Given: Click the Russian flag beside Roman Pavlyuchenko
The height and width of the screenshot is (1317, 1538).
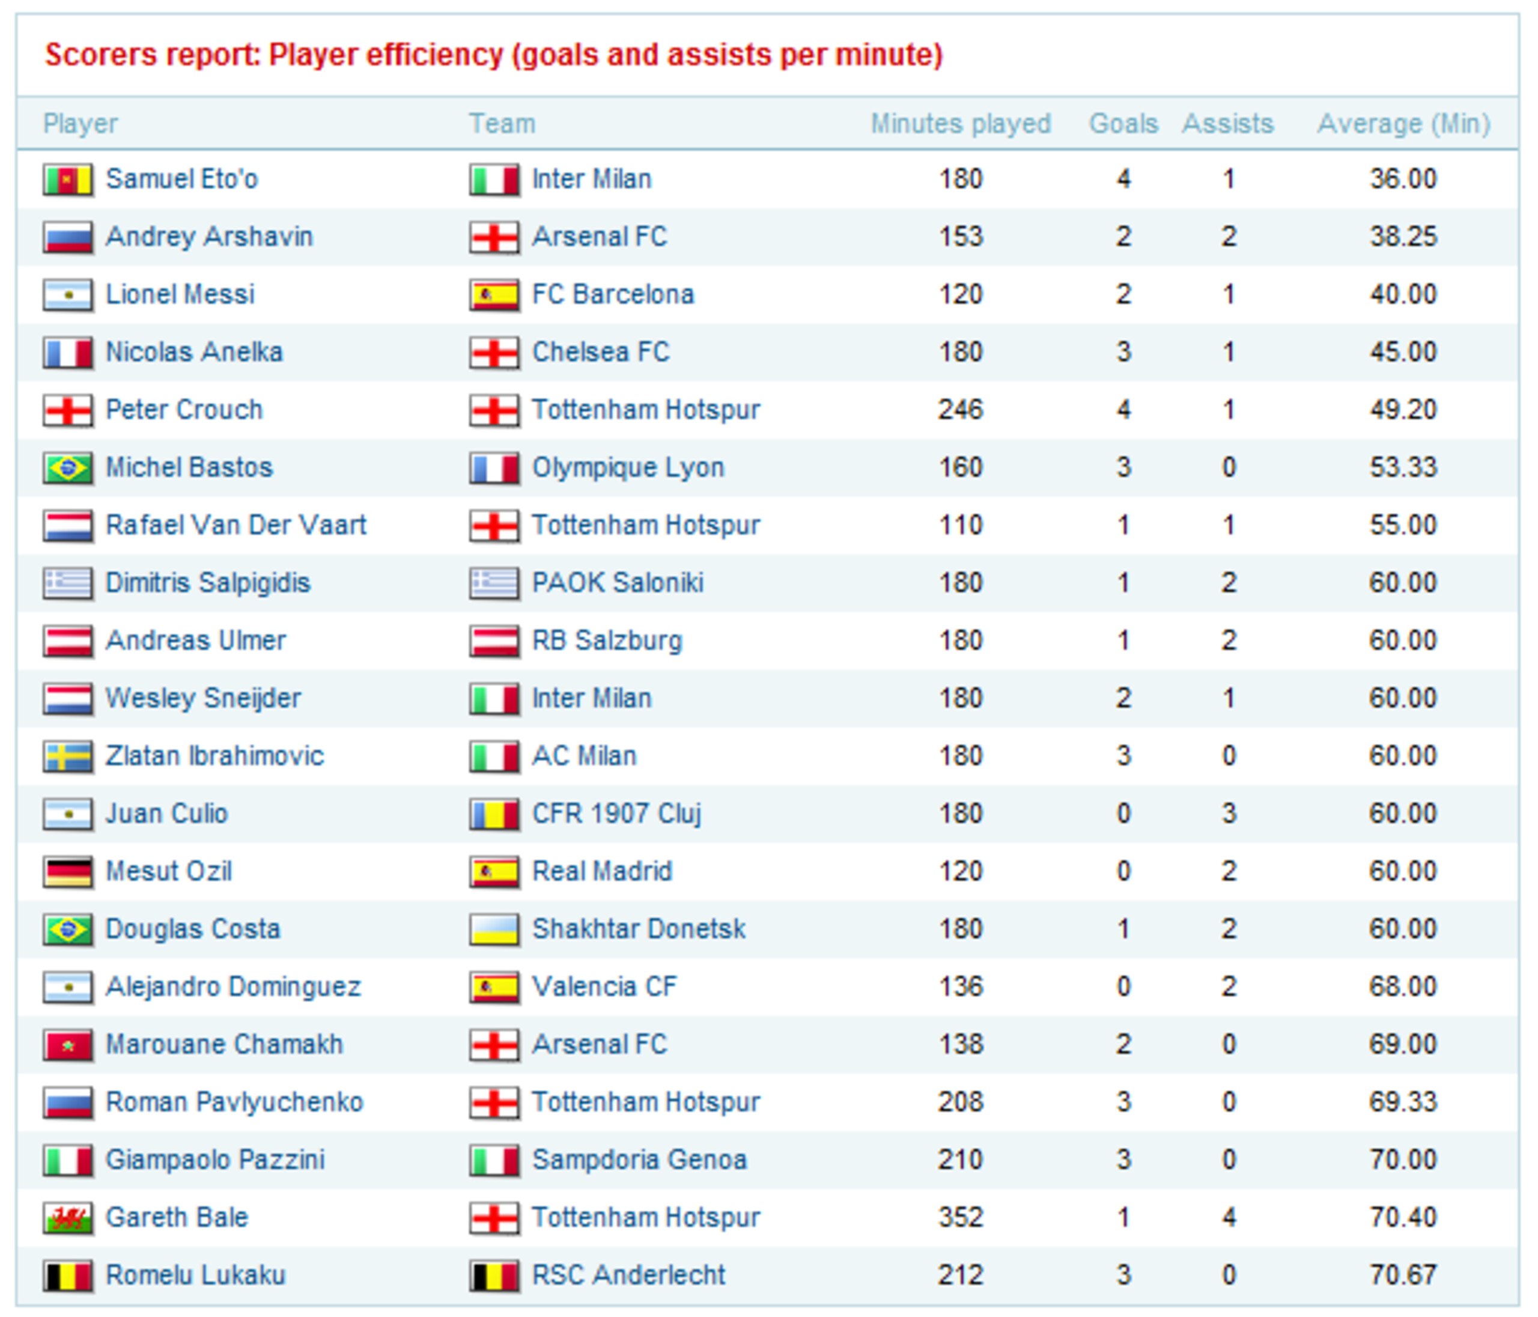Looking at the screenshot, I should click(68, 1103).
